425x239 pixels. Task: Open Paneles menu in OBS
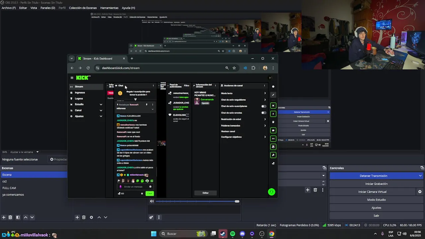point(48,8)
